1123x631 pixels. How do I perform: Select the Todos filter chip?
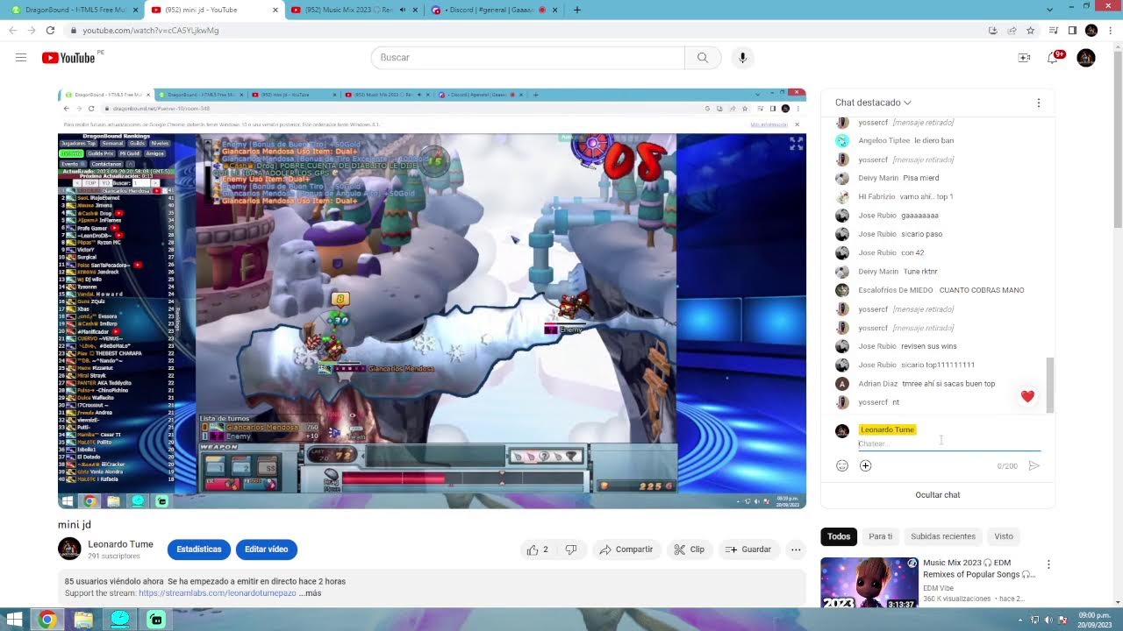click(x=839, y=536)
